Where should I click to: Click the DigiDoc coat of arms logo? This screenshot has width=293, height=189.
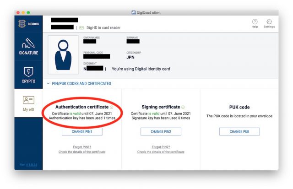pyautogui.click(x=22, y=24)
